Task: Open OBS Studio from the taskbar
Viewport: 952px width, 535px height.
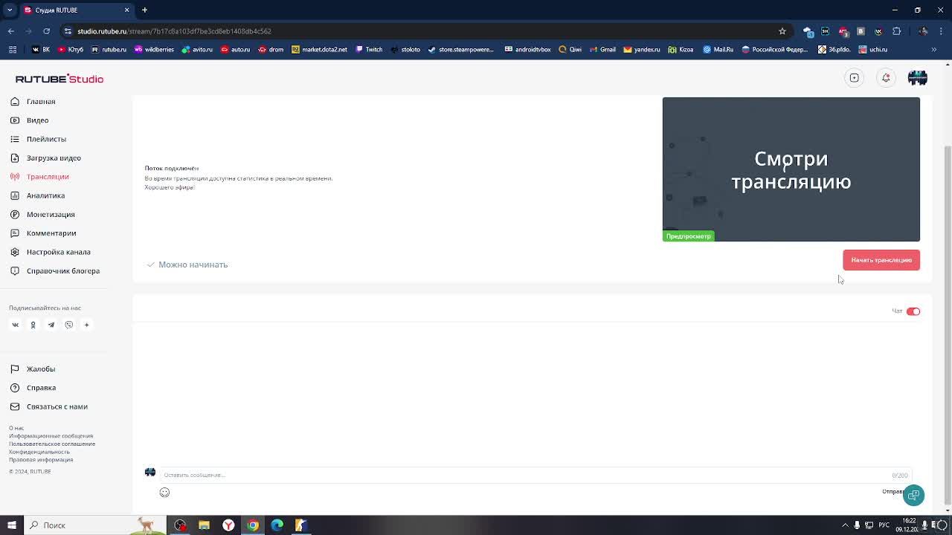Action: [180, 525]
